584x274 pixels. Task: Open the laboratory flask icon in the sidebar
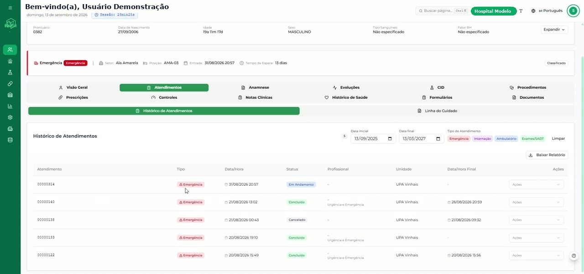[10, 72]
